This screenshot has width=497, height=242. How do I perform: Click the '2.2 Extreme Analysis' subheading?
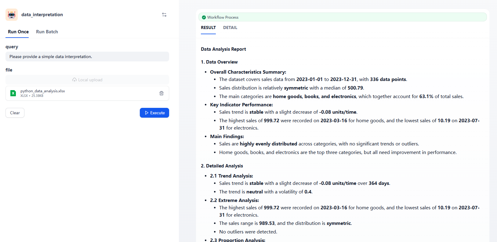coord(234,200)
